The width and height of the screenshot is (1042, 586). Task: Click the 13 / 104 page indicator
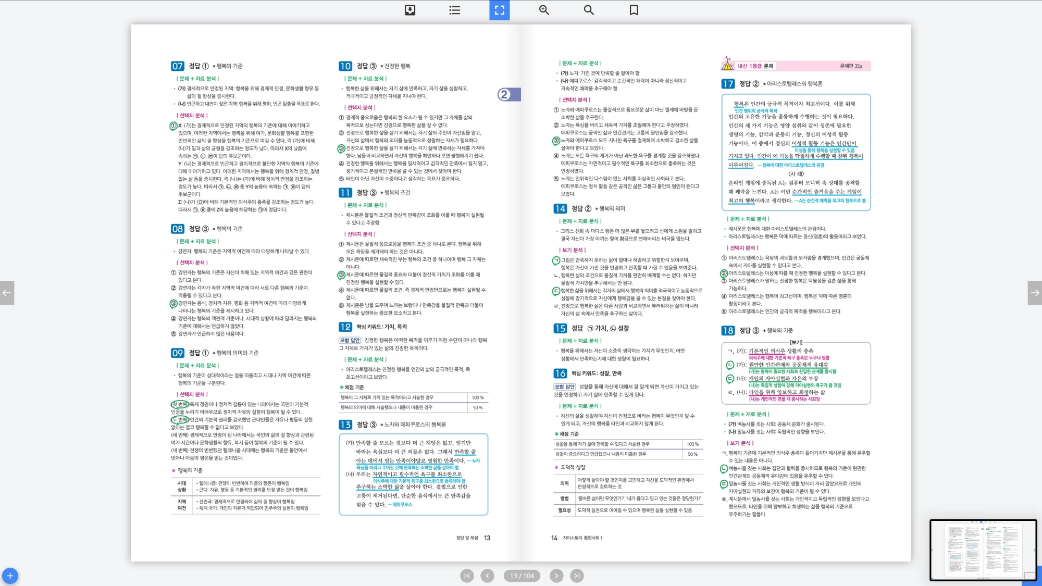click(x=522, y=576)
